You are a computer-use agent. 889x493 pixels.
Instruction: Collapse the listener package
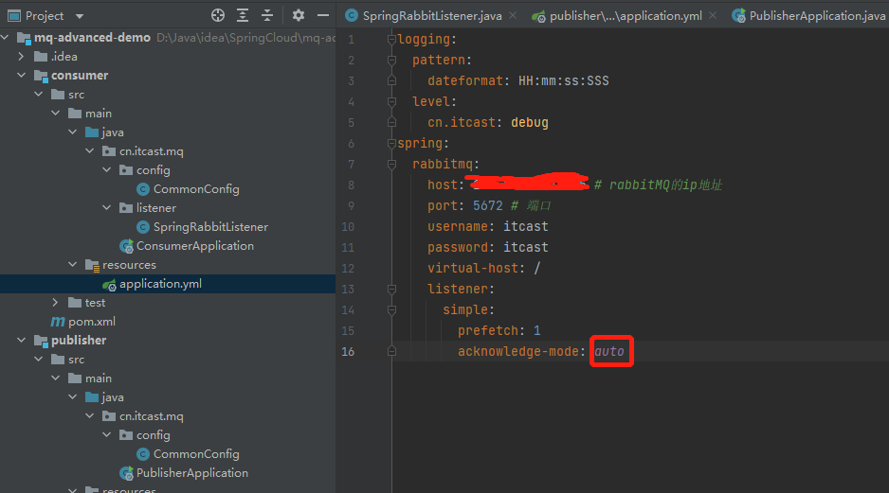pos(106,208)
